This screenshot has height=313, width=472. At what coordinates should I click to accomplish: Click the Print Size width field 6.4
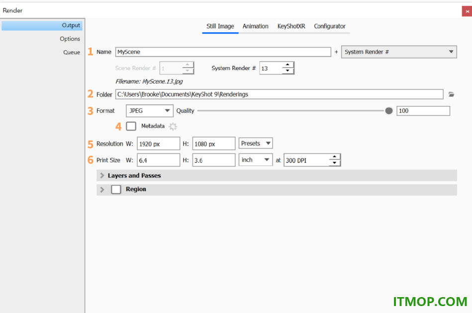158,160
